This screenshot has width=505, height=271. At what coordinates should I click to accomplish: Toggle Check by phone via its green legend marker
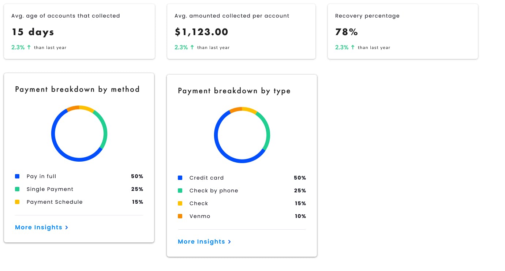180,191
